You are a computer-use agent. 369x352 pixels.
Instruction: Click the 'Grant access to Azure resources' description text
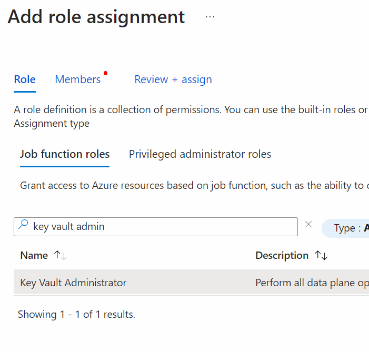click(x=194, y=185)
